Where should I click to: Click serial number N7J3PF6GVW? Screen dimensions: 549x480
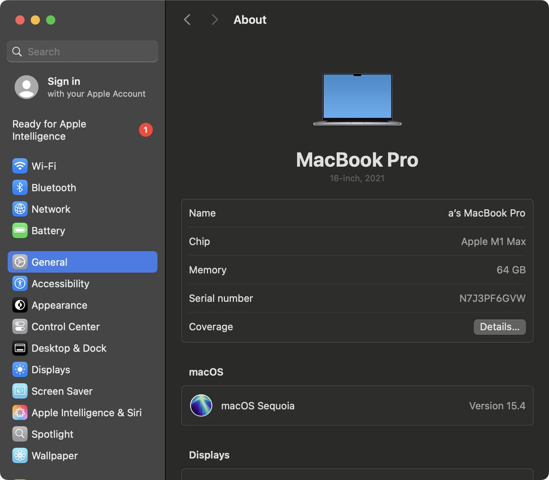point(493,298)
